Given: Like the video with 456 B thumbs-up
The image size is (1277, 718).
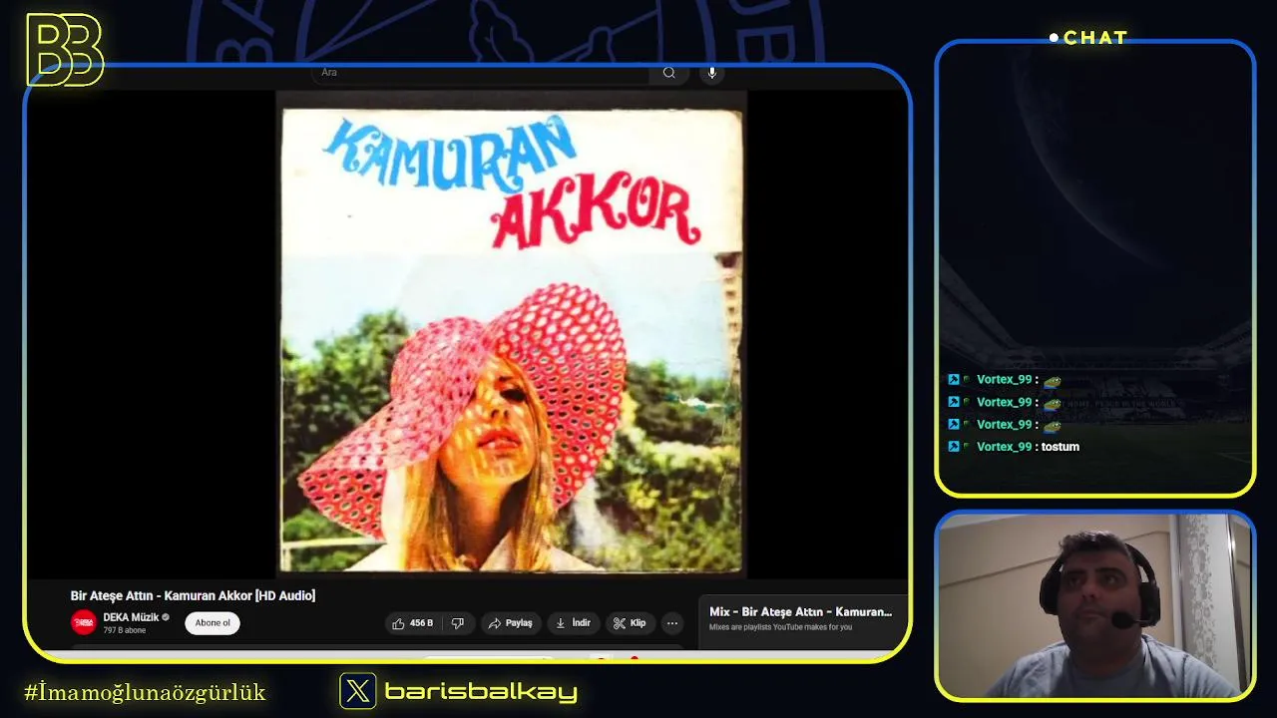Looking at the screenshot, I should coord(413,623).
